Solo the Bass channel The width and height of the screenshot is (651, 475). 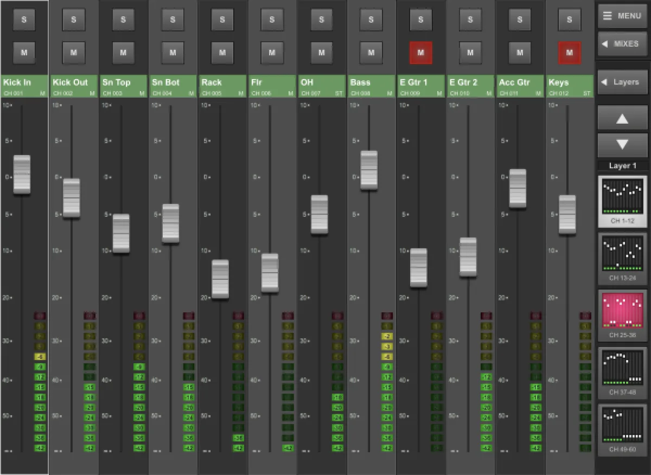[371, 20]
